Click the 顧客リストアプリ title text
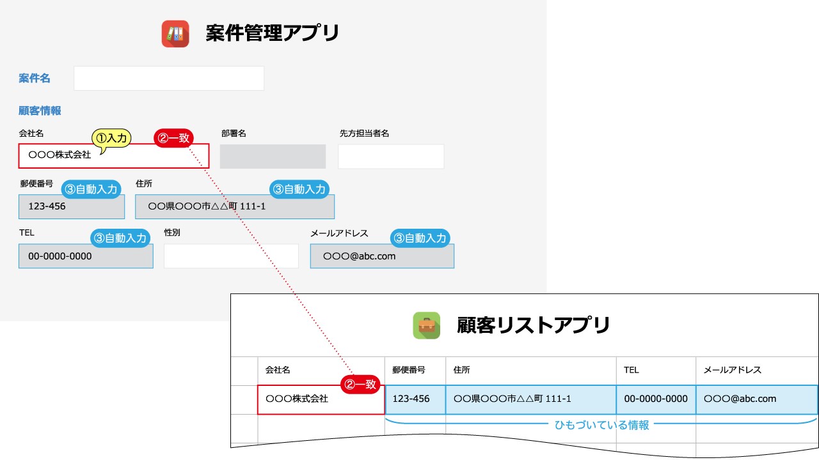This screenshot has height=460, width=819. click(534, 325)
